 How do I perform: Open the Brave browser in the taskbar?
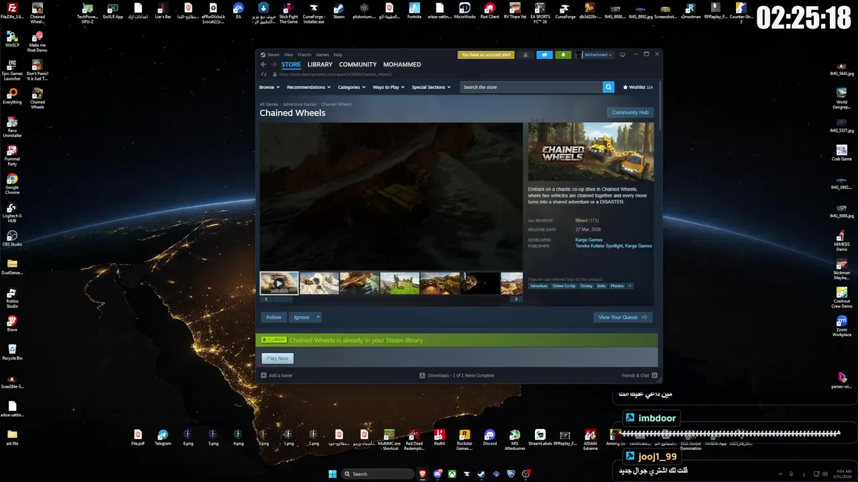tap(422, 474)
